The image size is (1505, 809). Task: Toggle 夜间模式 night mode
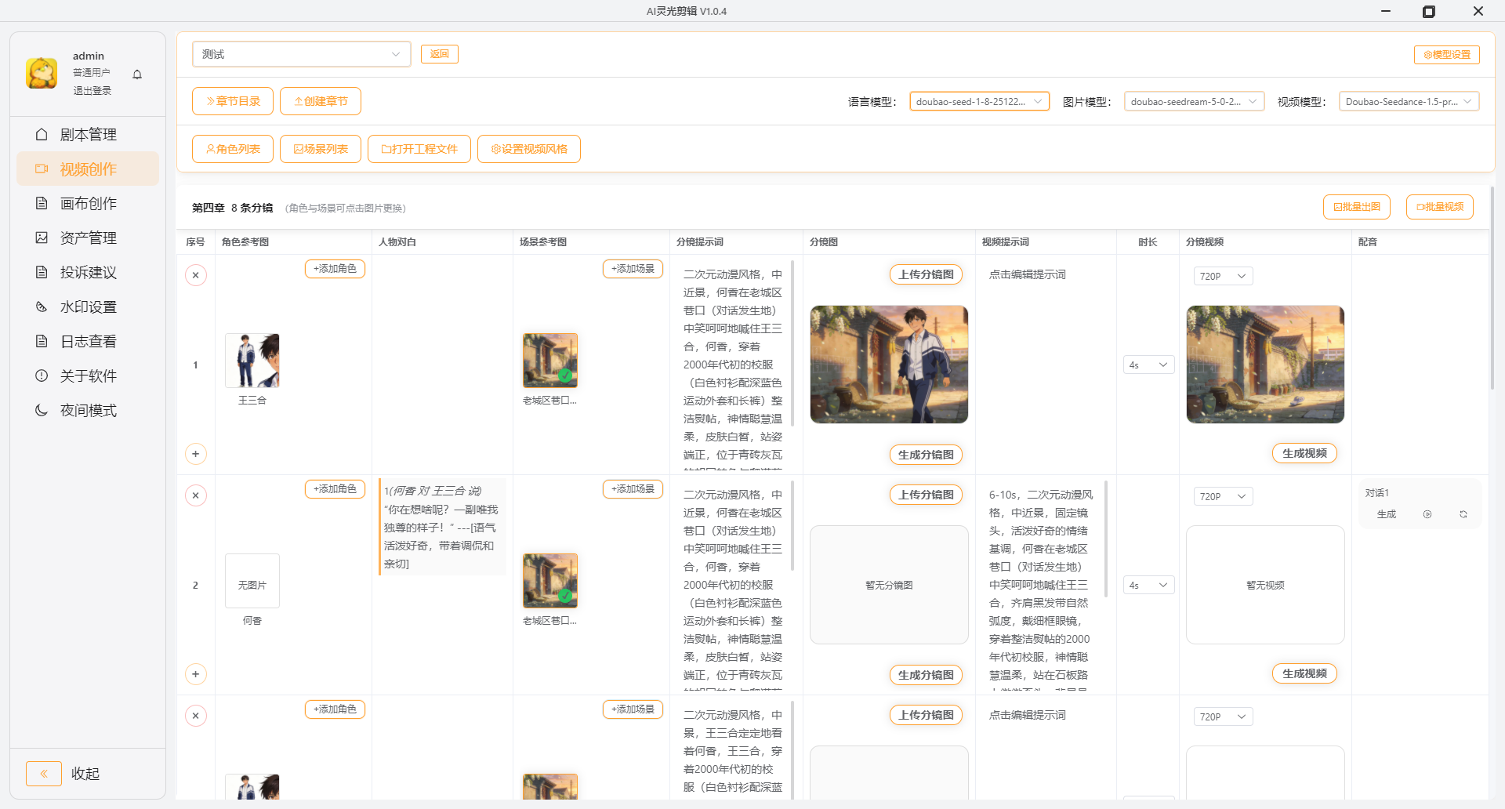pyautogui.click(x=88, y=411)
